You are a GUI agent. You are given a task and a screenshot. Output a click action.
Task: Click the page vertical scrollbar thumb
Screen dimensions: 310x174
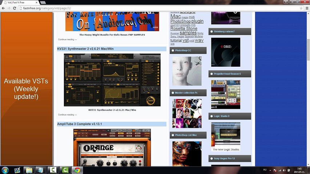309,50
